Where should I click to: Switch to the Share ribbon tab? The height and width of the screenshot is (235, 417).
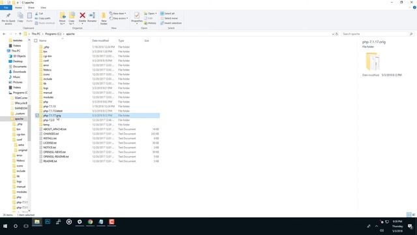click(31, 7)
